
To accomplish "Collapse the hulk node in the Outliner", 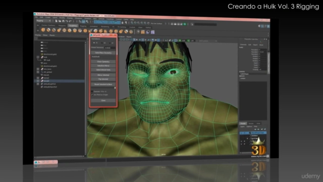I will (x=38, y=57).
